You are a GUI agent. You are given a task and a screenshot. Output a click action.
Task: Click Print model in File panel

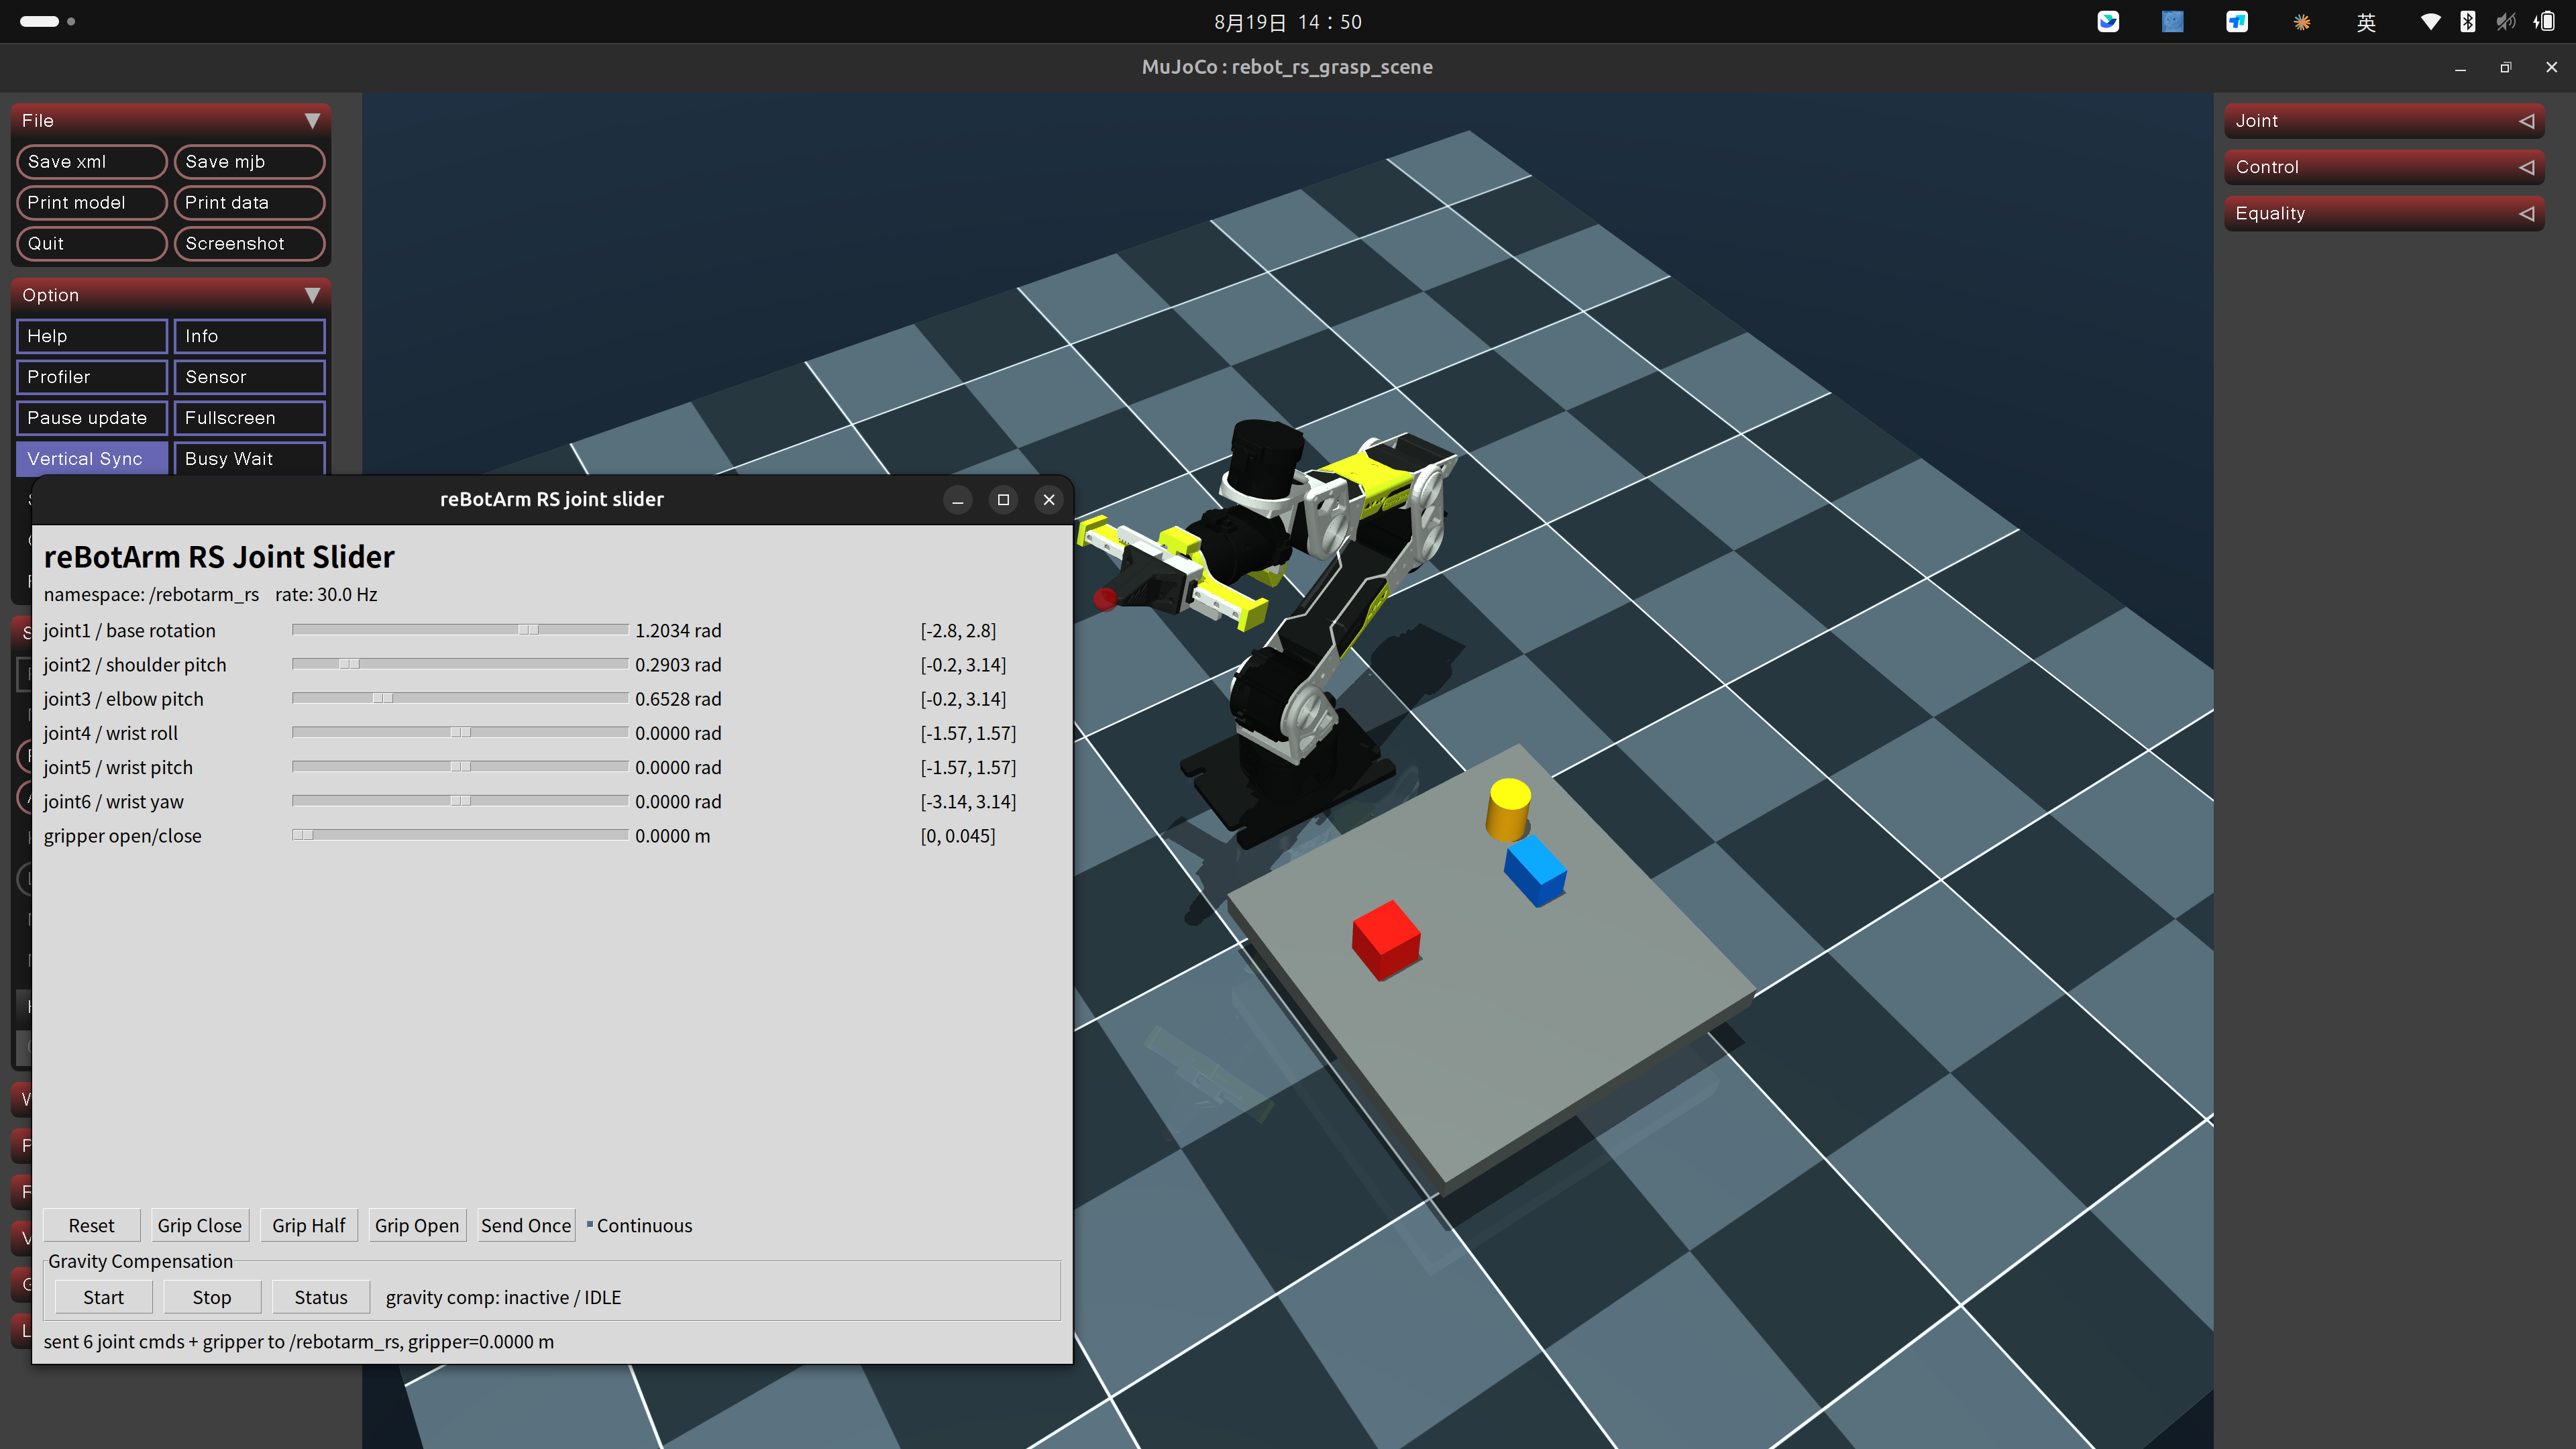pyautogui.click(x=92, y=203)
